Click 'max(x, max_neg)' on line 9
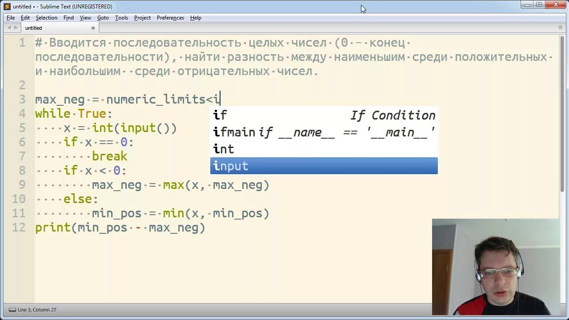Image resolution: width=569 pixels, height=320 pixels. tap(216, 185)
